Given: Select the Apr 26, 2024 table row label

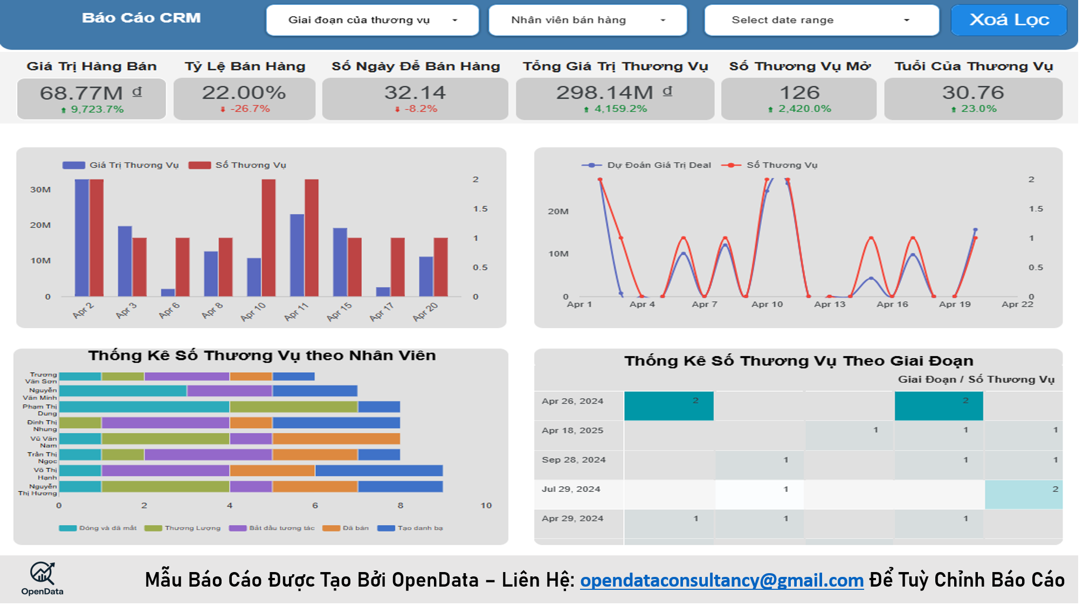Looking at the screenshot, I should point(572,401).
